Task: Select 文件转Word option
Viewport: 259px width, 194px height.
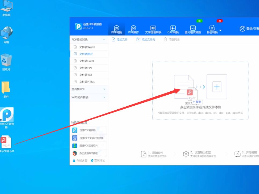Action: pyautogui.click(x=89, y=47)
